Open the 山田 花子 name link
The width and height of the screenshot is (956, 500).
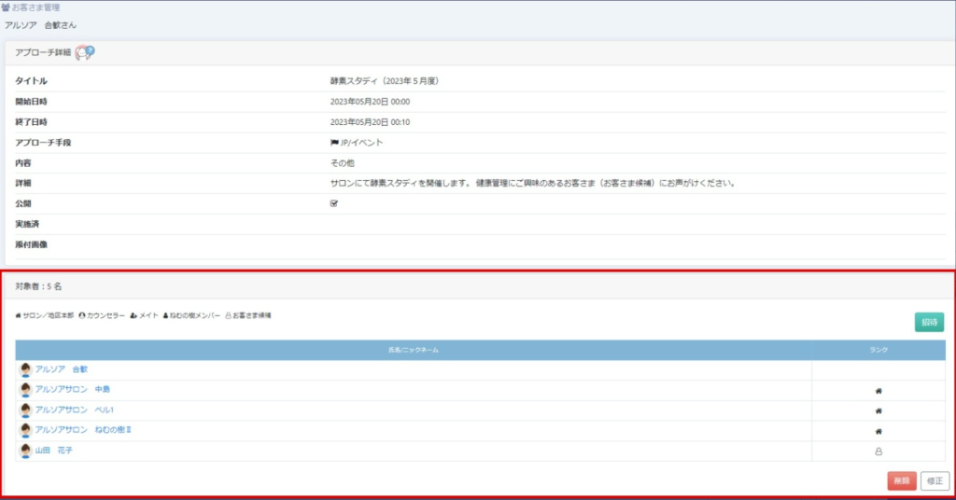click(x=54, y=451)
